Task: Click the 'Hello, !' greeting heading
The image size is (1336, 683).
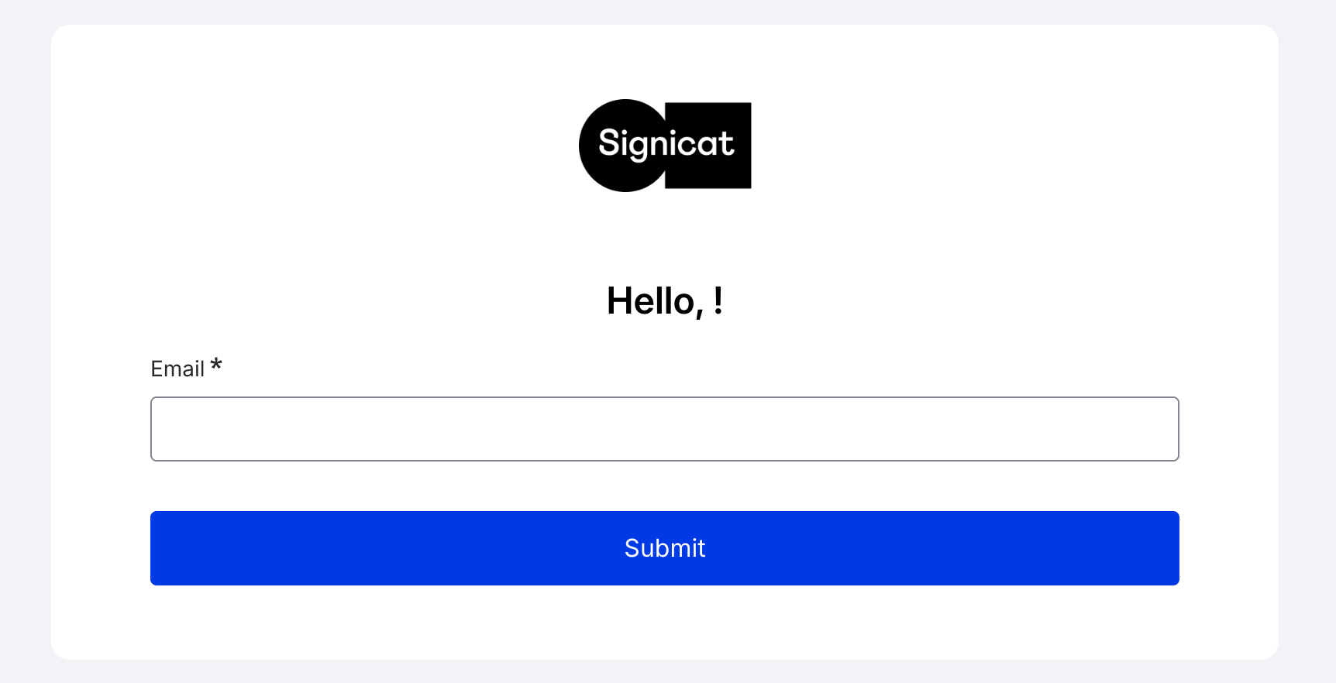Action: tap(664, 301)
